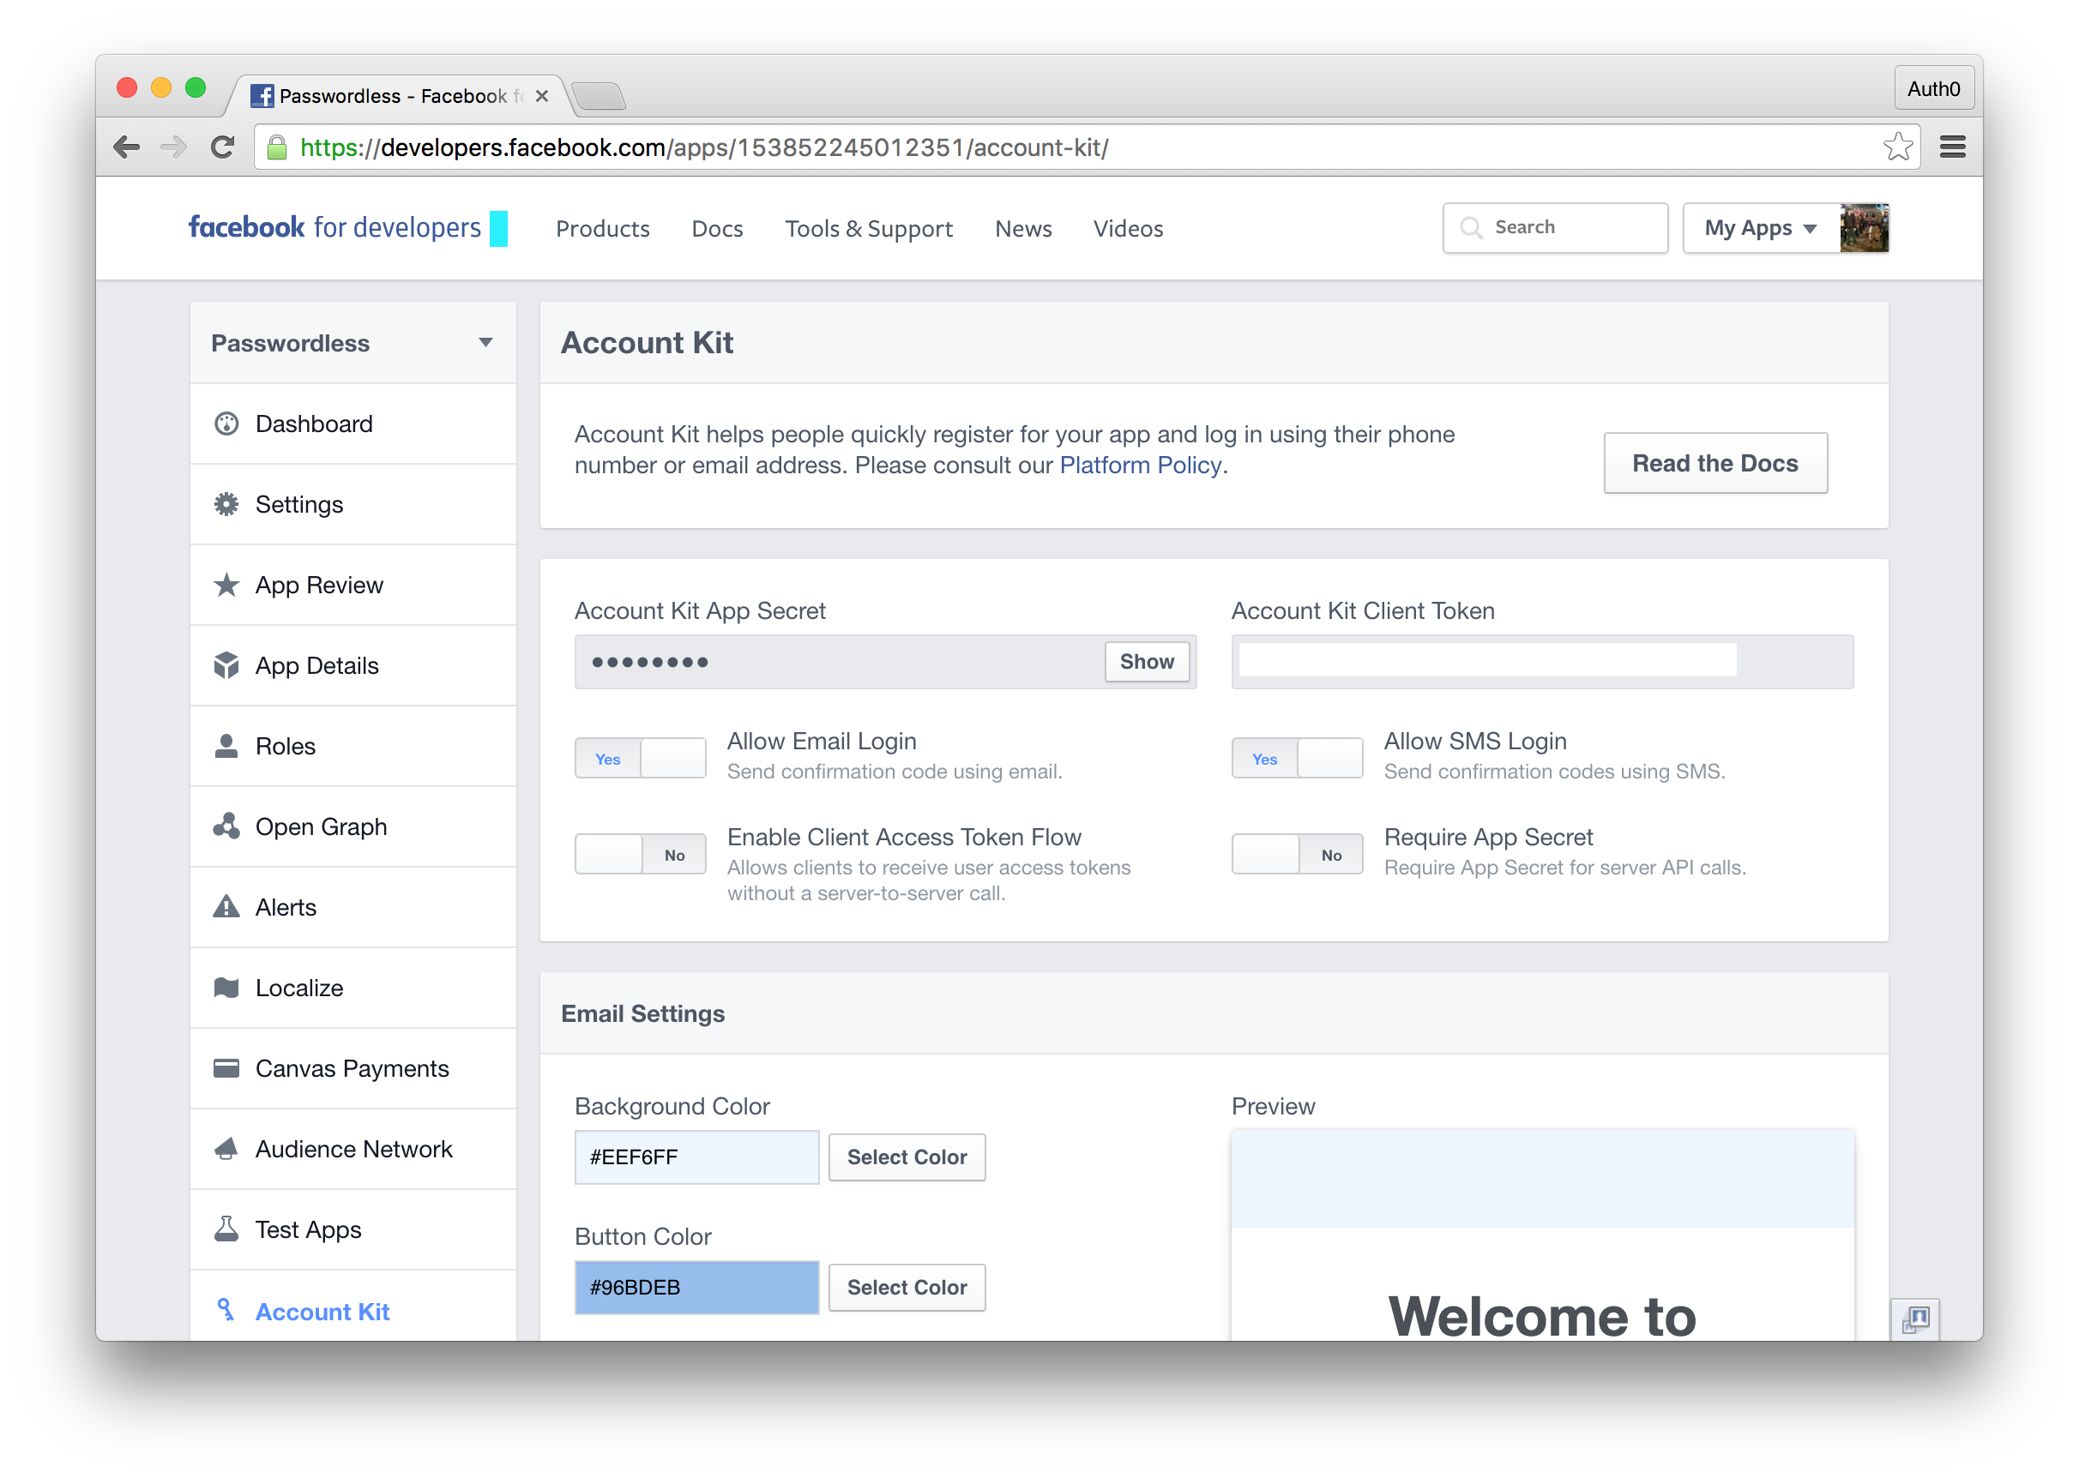Click the App Details cube icon

(x=226, y=665)
